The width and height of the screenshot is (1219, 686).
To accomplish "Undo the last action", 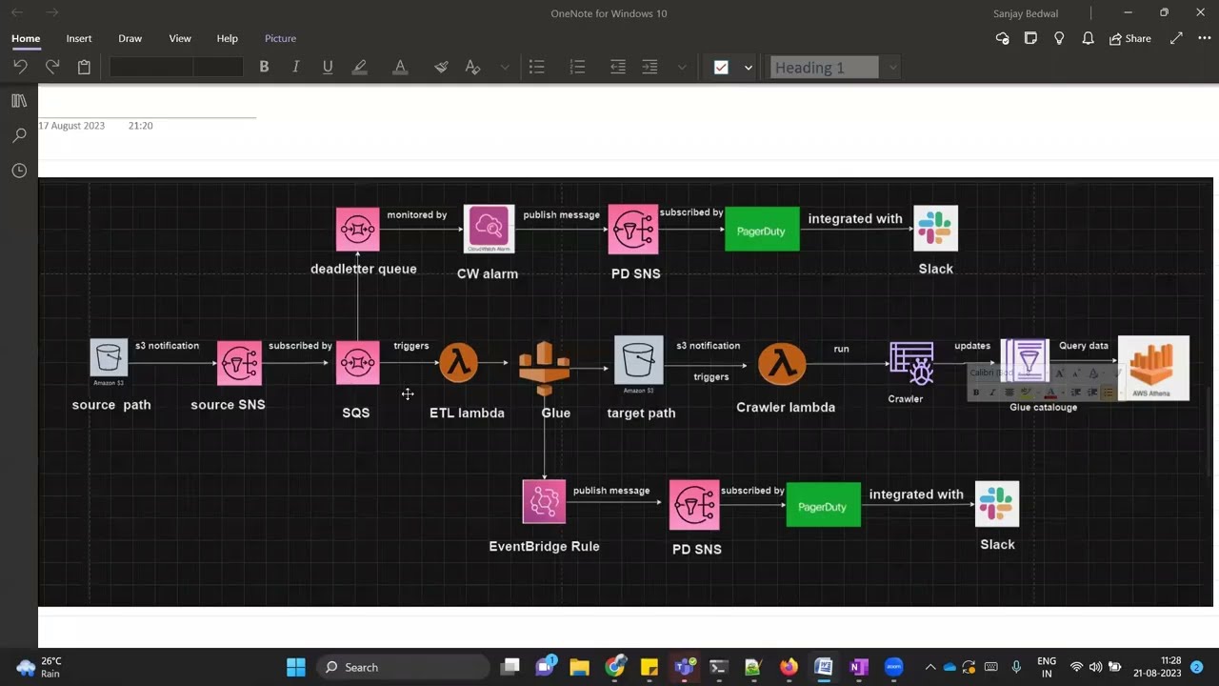I will [x=20, y=67].
